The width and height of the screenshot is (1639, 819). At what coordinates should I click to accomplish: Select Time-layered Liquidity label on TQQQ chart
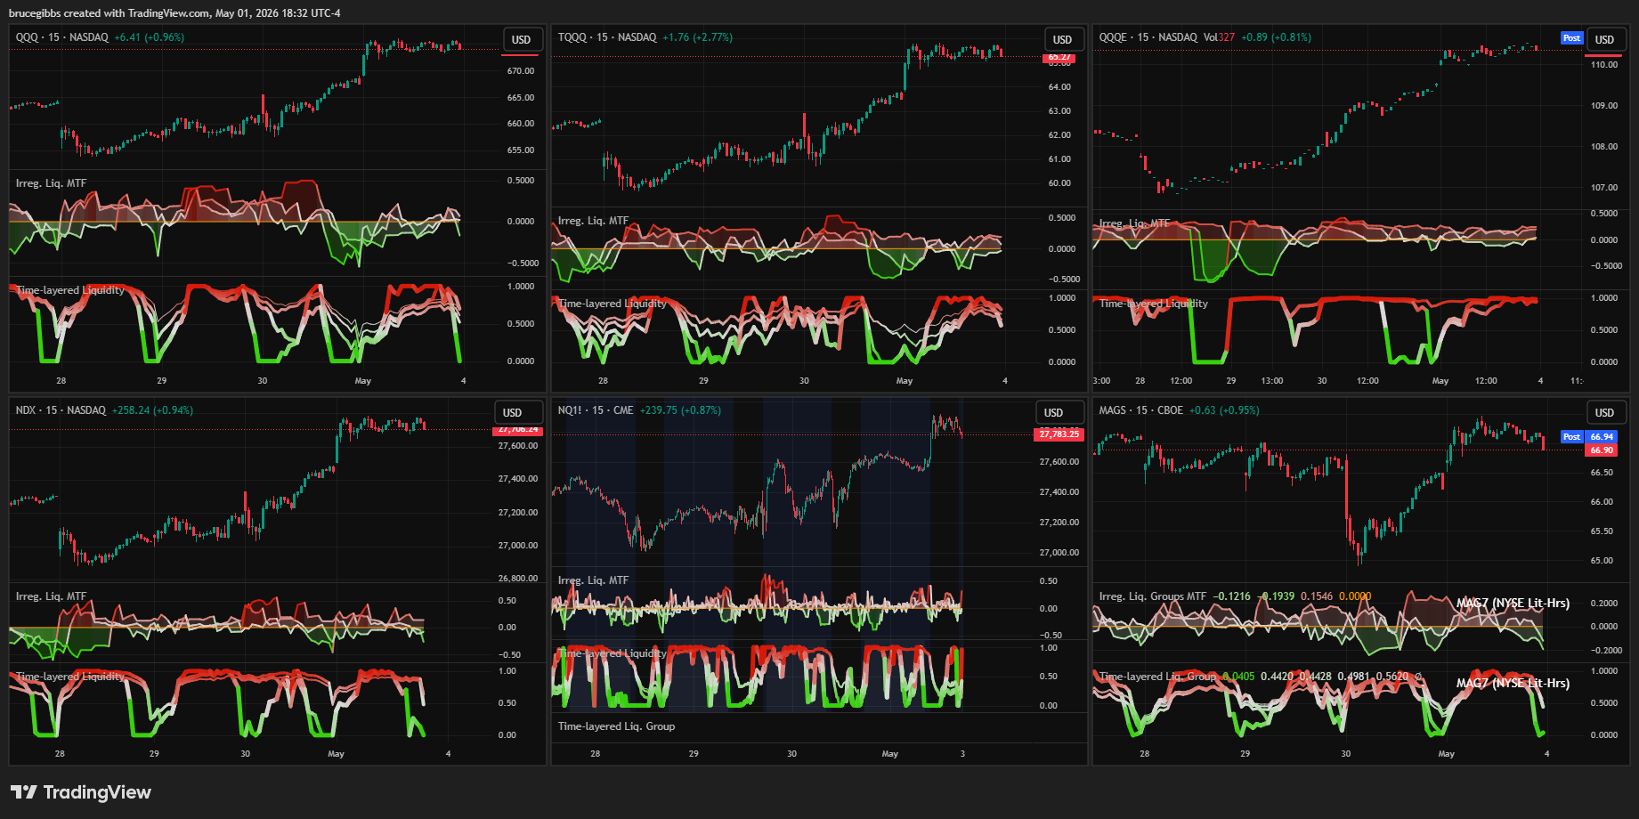coord(613,304)
